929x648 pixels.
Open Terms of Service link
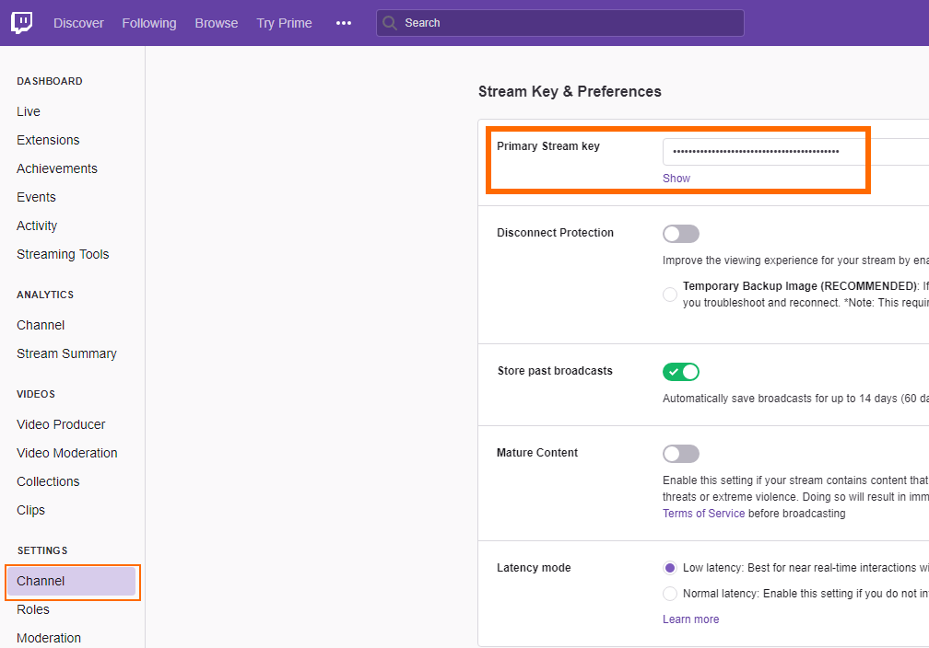(703, 514)
